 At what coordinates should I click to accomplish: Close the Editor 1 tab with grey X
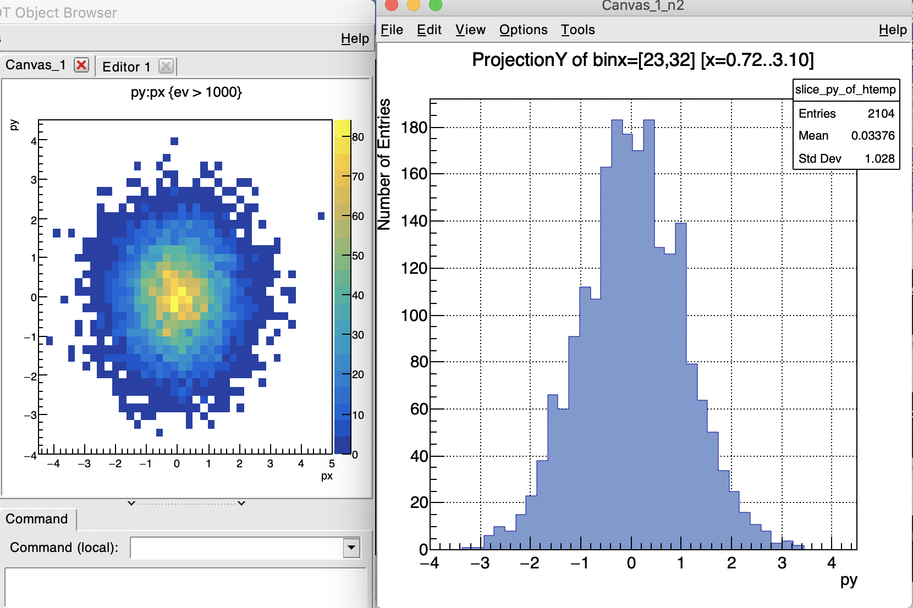[x=166, y=67]
